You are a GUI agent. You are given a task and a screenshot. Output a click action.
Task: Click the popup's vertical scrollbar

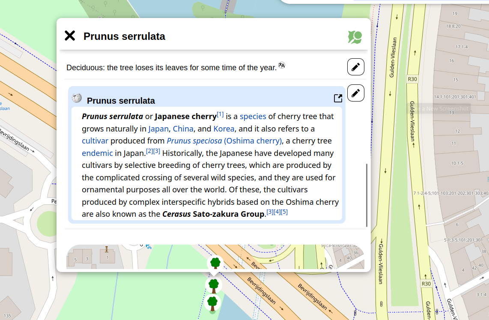point(367,195)
